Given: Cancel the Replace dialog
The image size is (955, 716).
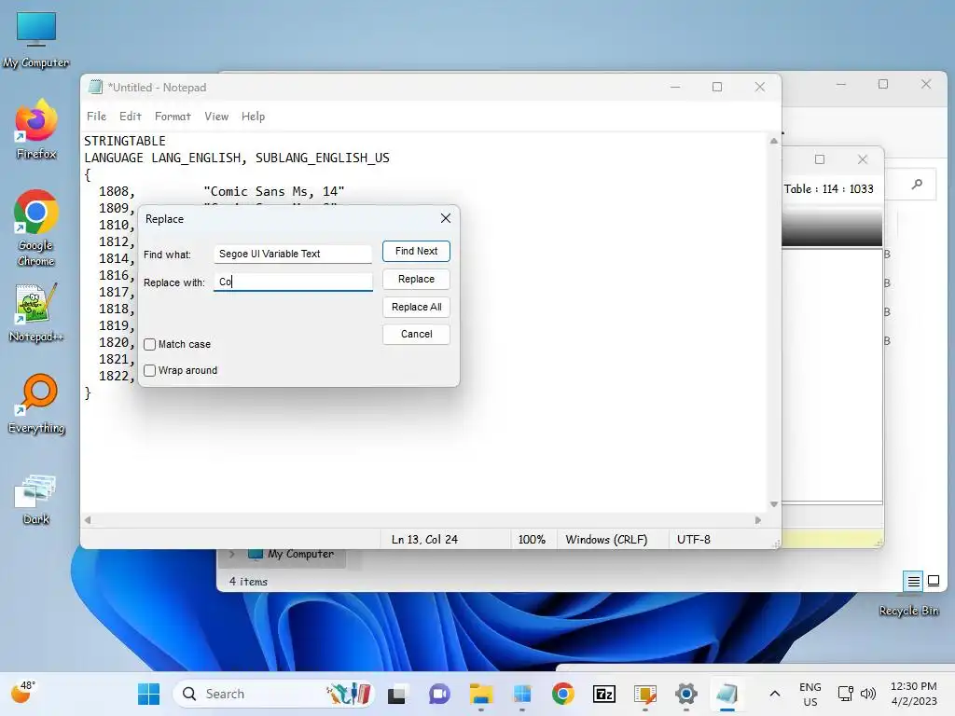Looking at the screenshot, I should coord(416,334).
